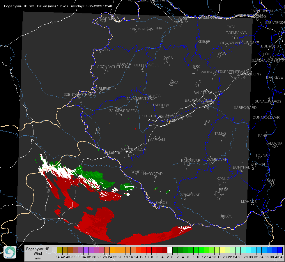Click the SZIGETVAR label

pos(190,195)
